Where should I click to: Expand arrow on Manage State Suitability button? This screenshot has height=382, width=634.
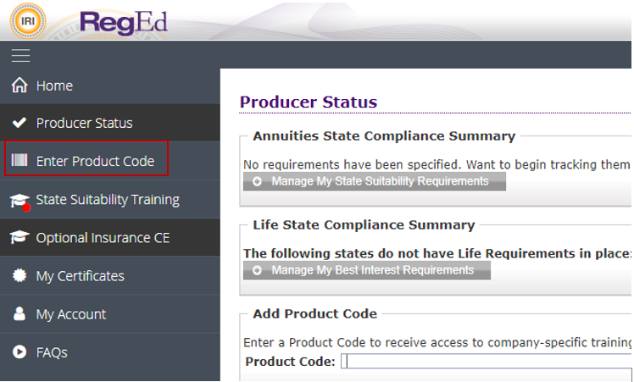pyautogui.click(x=257, y=181)
